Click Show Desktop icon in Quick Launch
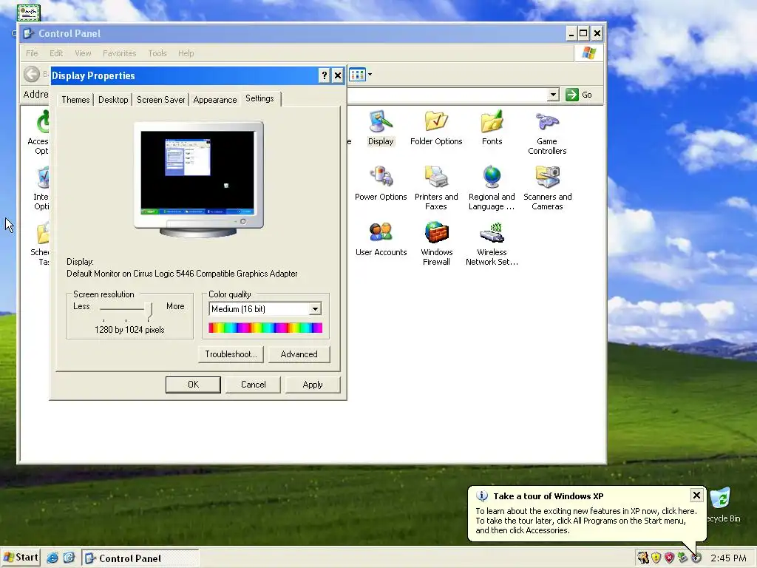The height and width of the screenshot is (568, 757). click(69, 558)
